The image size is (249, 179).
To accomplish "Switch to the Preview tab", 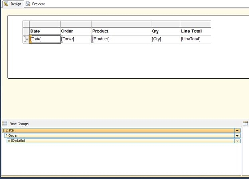I will (x=38, y=4).
